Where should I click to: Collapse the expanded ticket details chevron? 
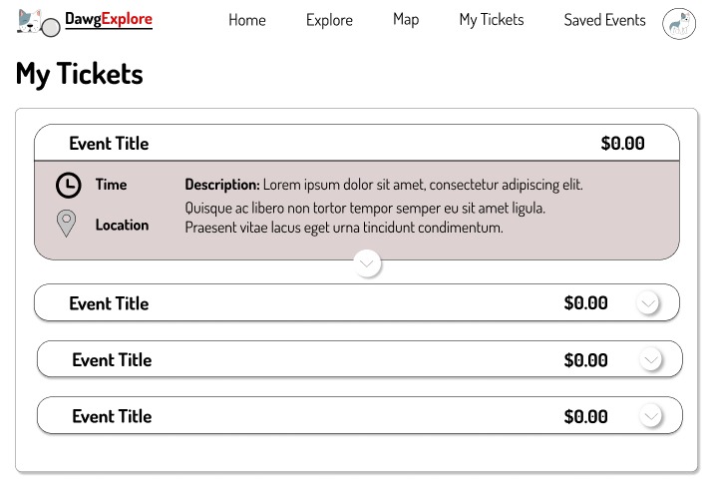367,263
